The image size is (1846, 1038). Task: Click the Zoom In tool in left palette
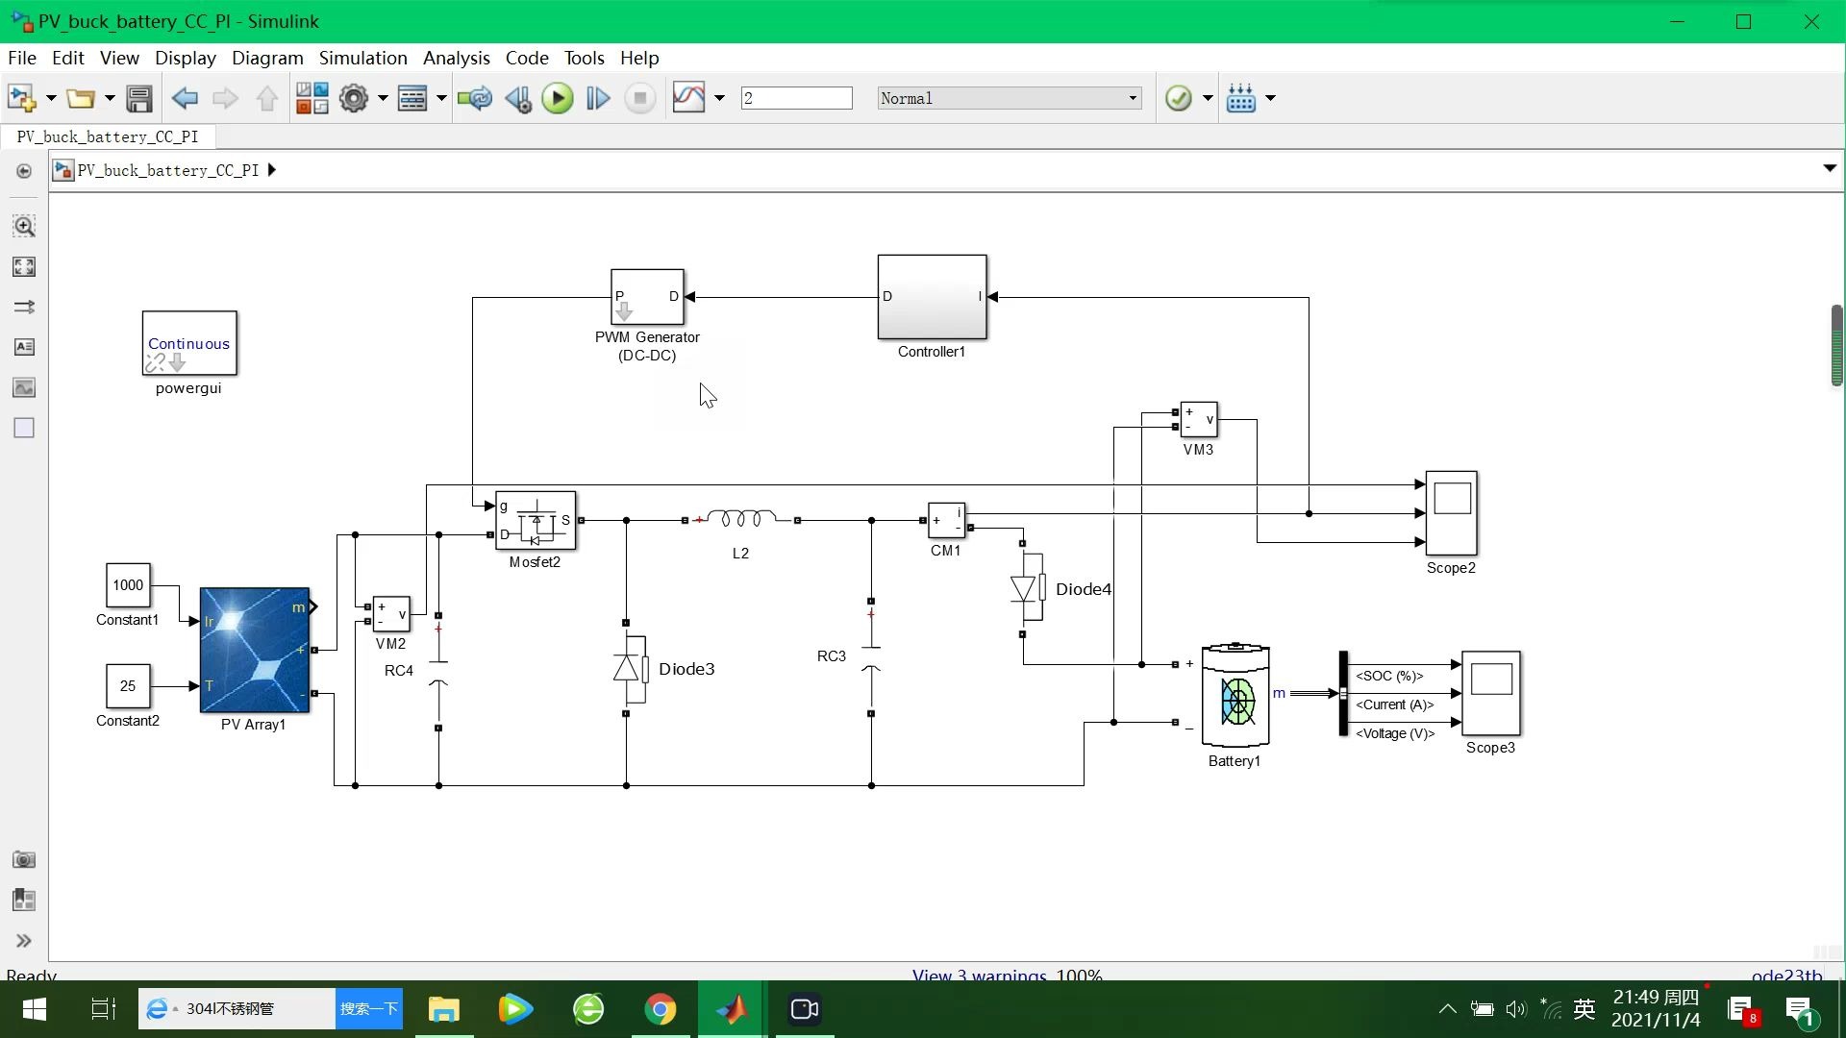click(x=24, y=227)
